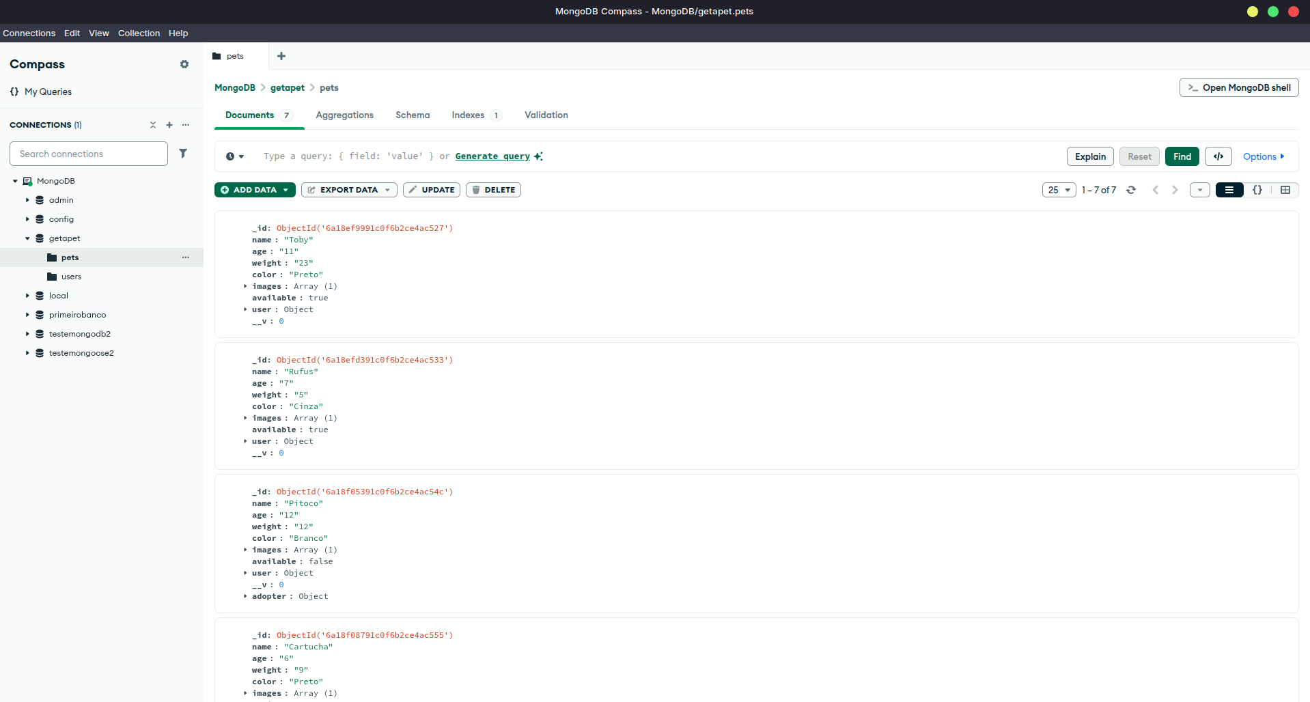Switch to list view of documents

pyautogui.click(x=1229, y=190)
